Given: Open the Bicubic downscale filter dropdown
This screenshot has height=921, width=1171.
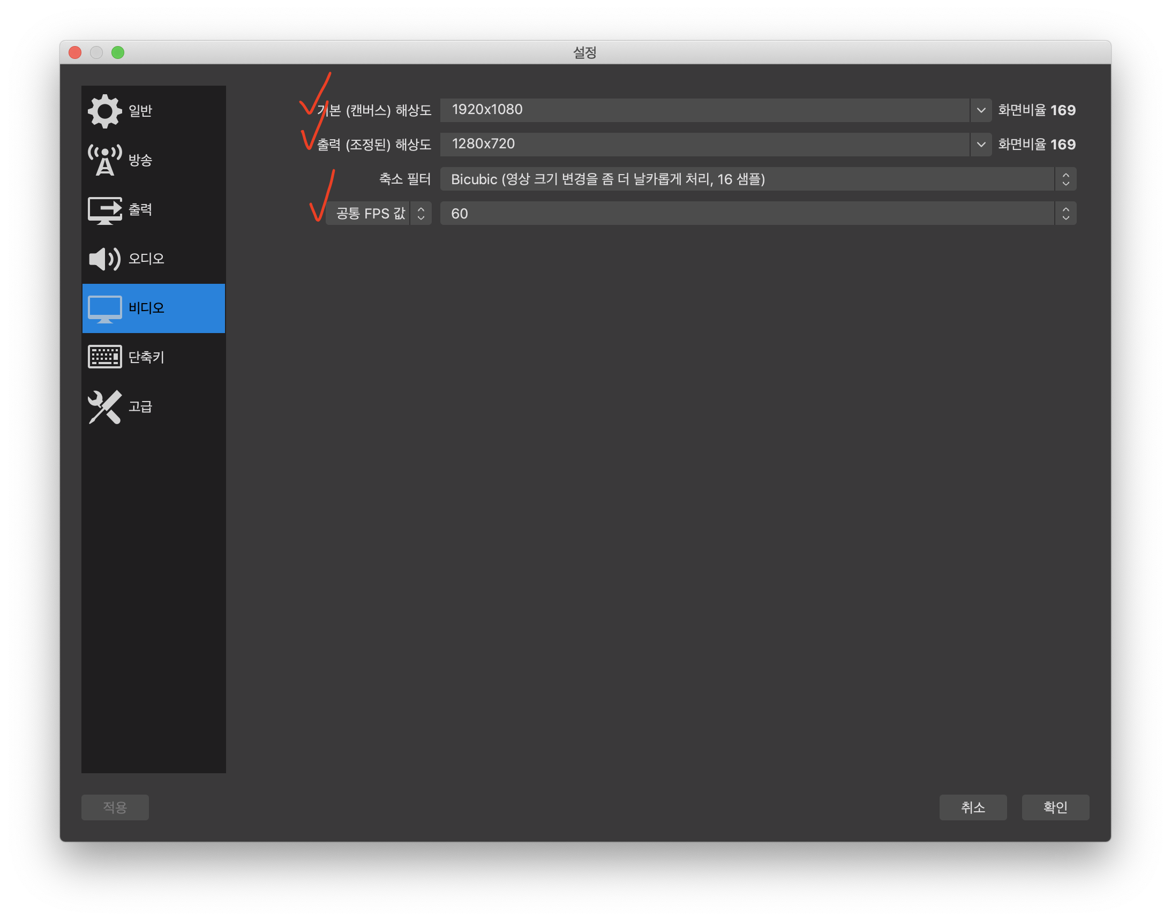Looking at the screenshot, I should [757, 179].
